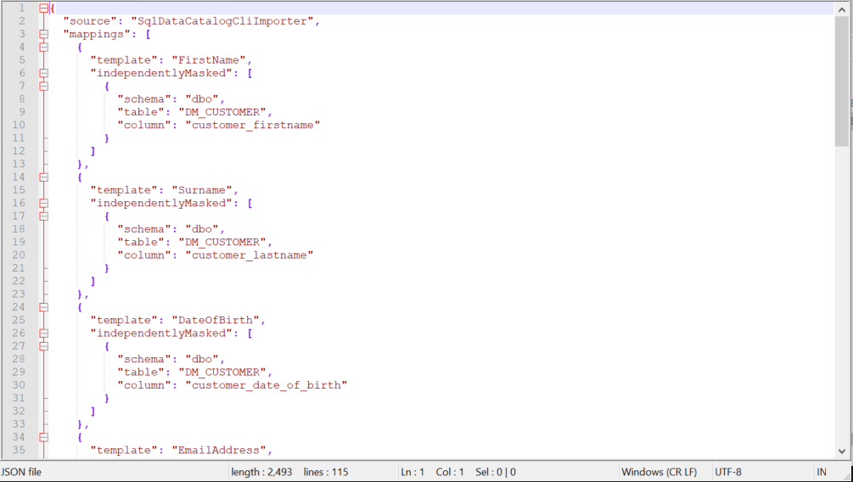Click the "IN" insert mode indicator
Screen dimensions: 853x482
click(822, 472)
